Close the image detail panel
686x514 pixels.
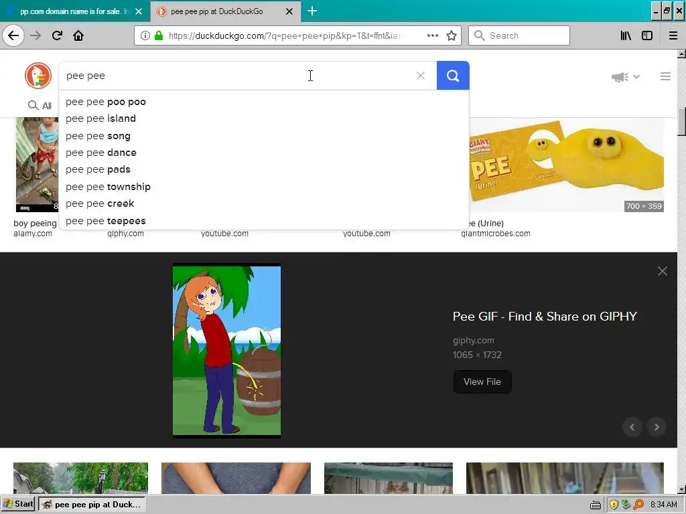(663, 271)
